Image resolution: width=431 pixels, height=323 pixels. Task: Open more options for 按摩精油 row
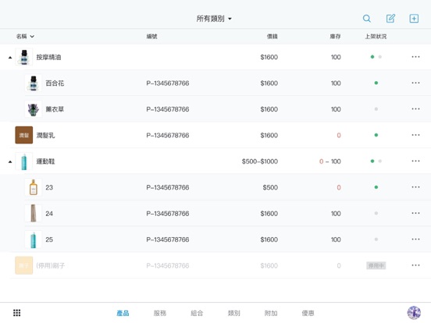[415, 57]
